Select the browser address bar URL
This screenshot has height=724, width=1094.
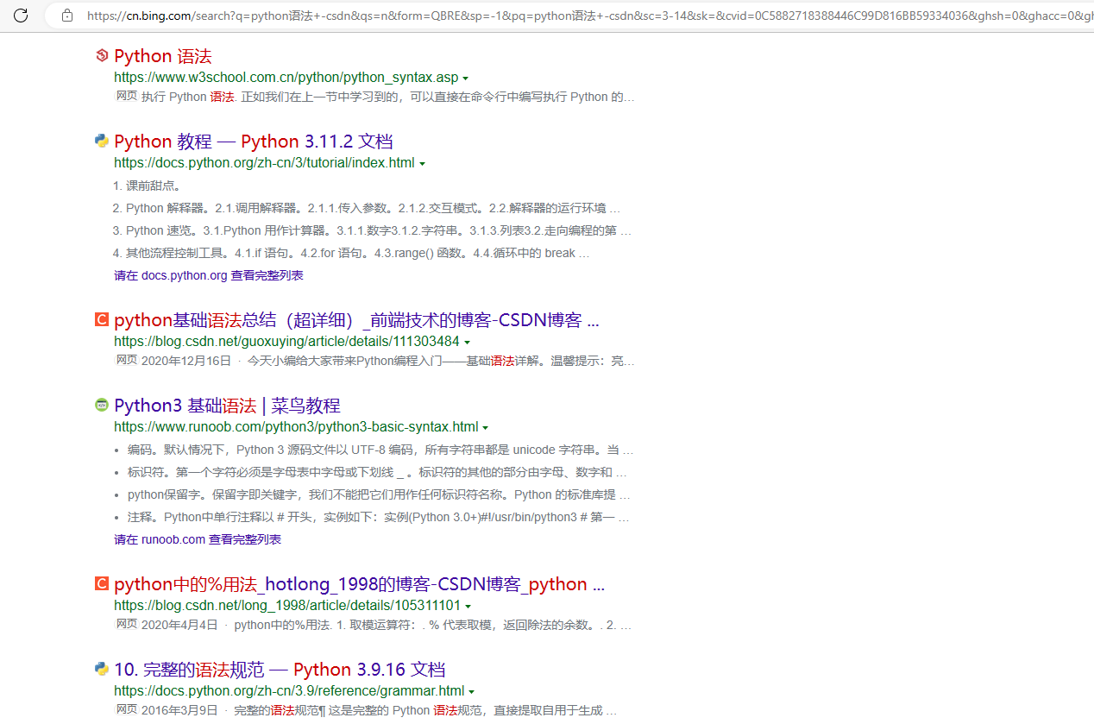589,15
